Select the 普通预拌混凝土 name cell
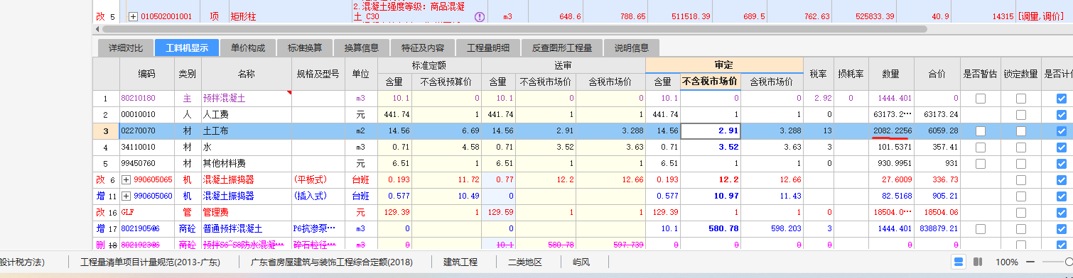Screen dimensions: 1073x278 pyautogui.click(x=246, y=228)
